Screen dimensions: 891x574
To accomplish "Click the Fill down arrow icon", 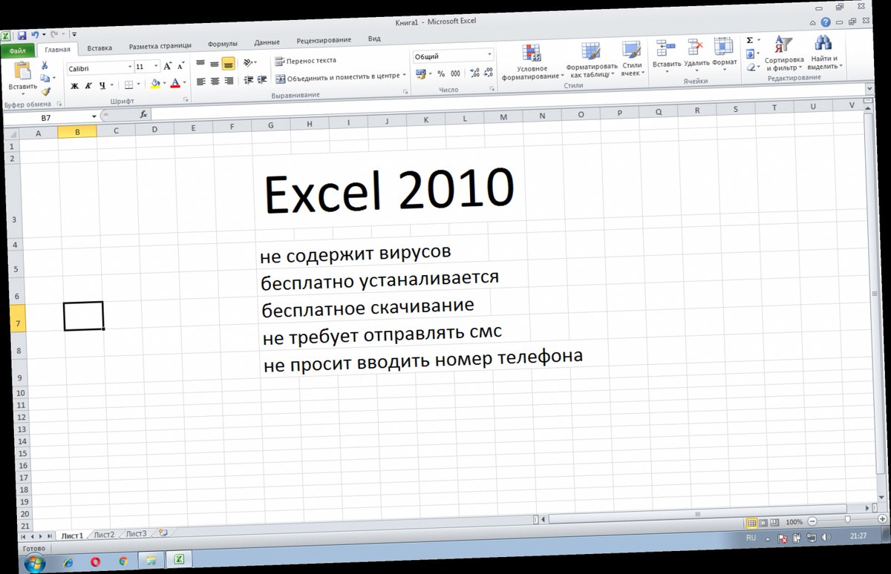I will 749,53.
